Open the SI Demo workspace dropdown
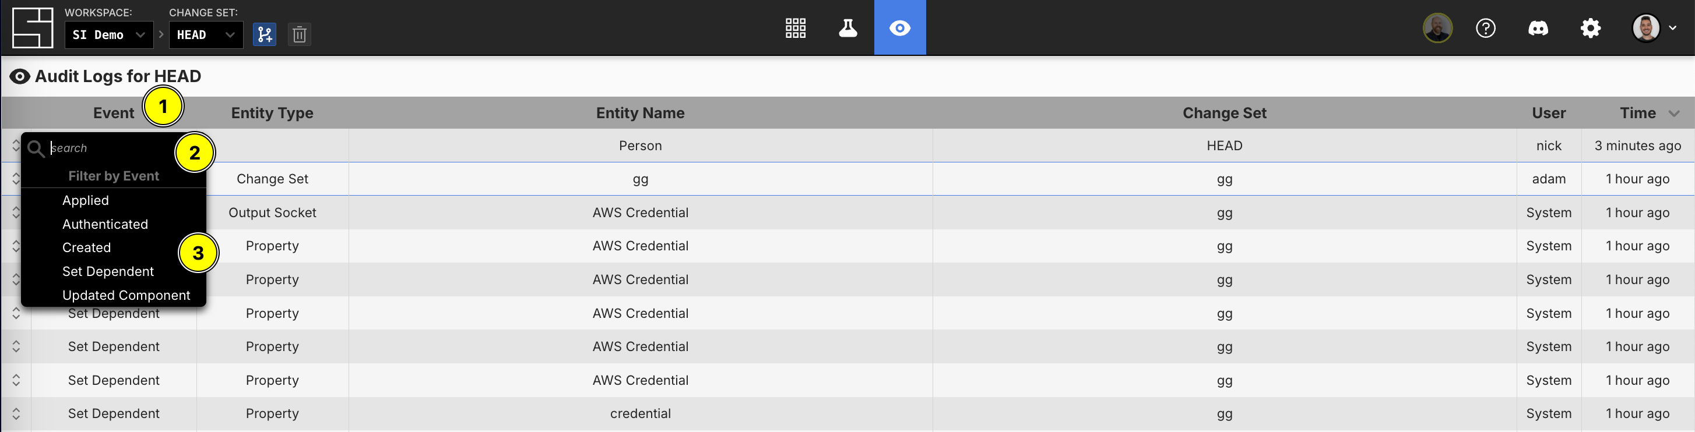The width and height of the screenshot is (1695, 432). [108, 35]
